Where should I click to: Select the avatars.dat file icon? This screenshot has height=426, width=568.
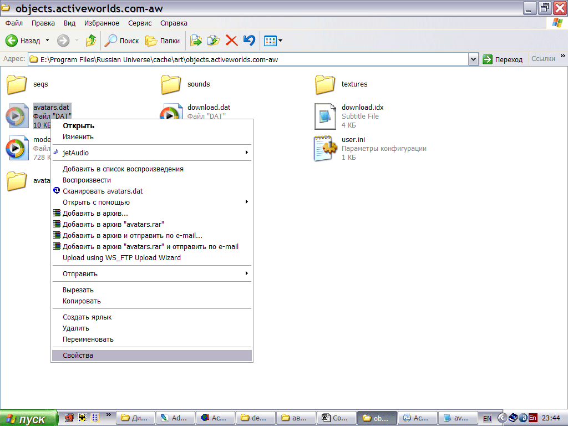pyautogui.click(x=17, y=116)
